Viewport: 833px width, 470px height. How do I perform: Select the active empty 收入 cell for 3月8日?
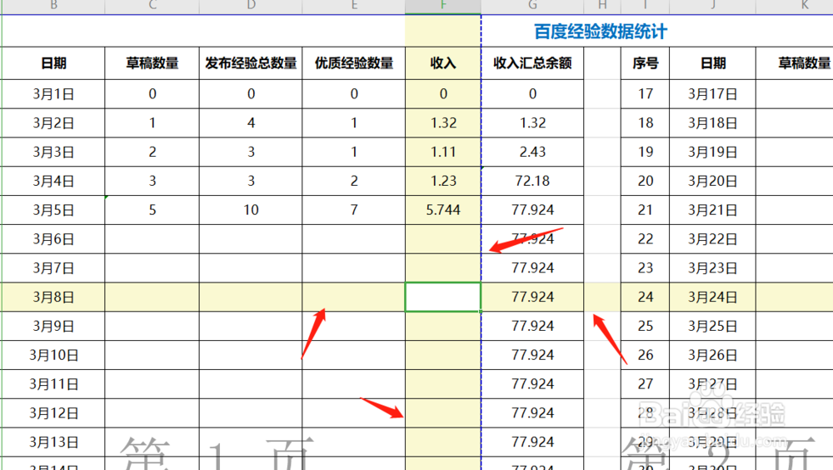(443, 297)
